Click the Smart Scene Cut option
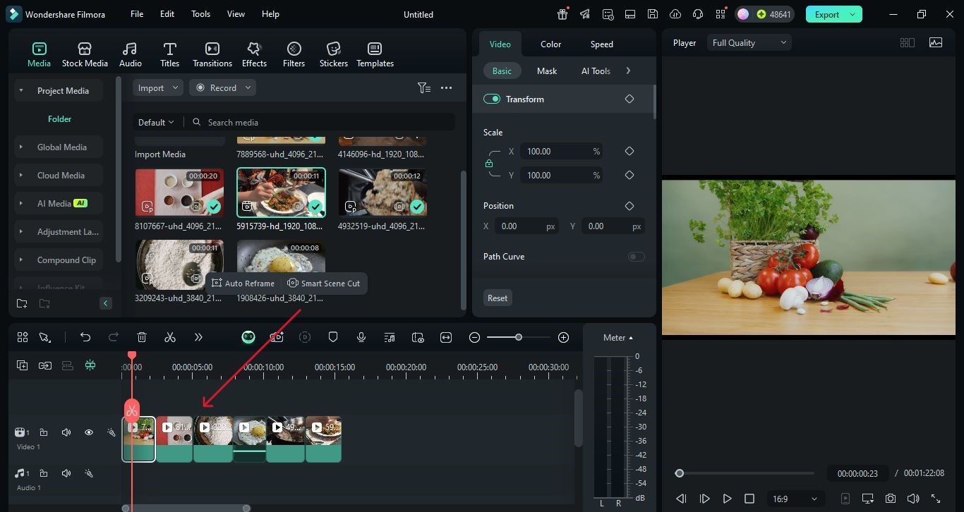Viewport: 964px width, 512px height. [324, 284]
